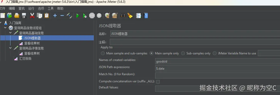Collapse the 查询商品详情信息 sampler node
280x95 pixels.
[10, 48]
